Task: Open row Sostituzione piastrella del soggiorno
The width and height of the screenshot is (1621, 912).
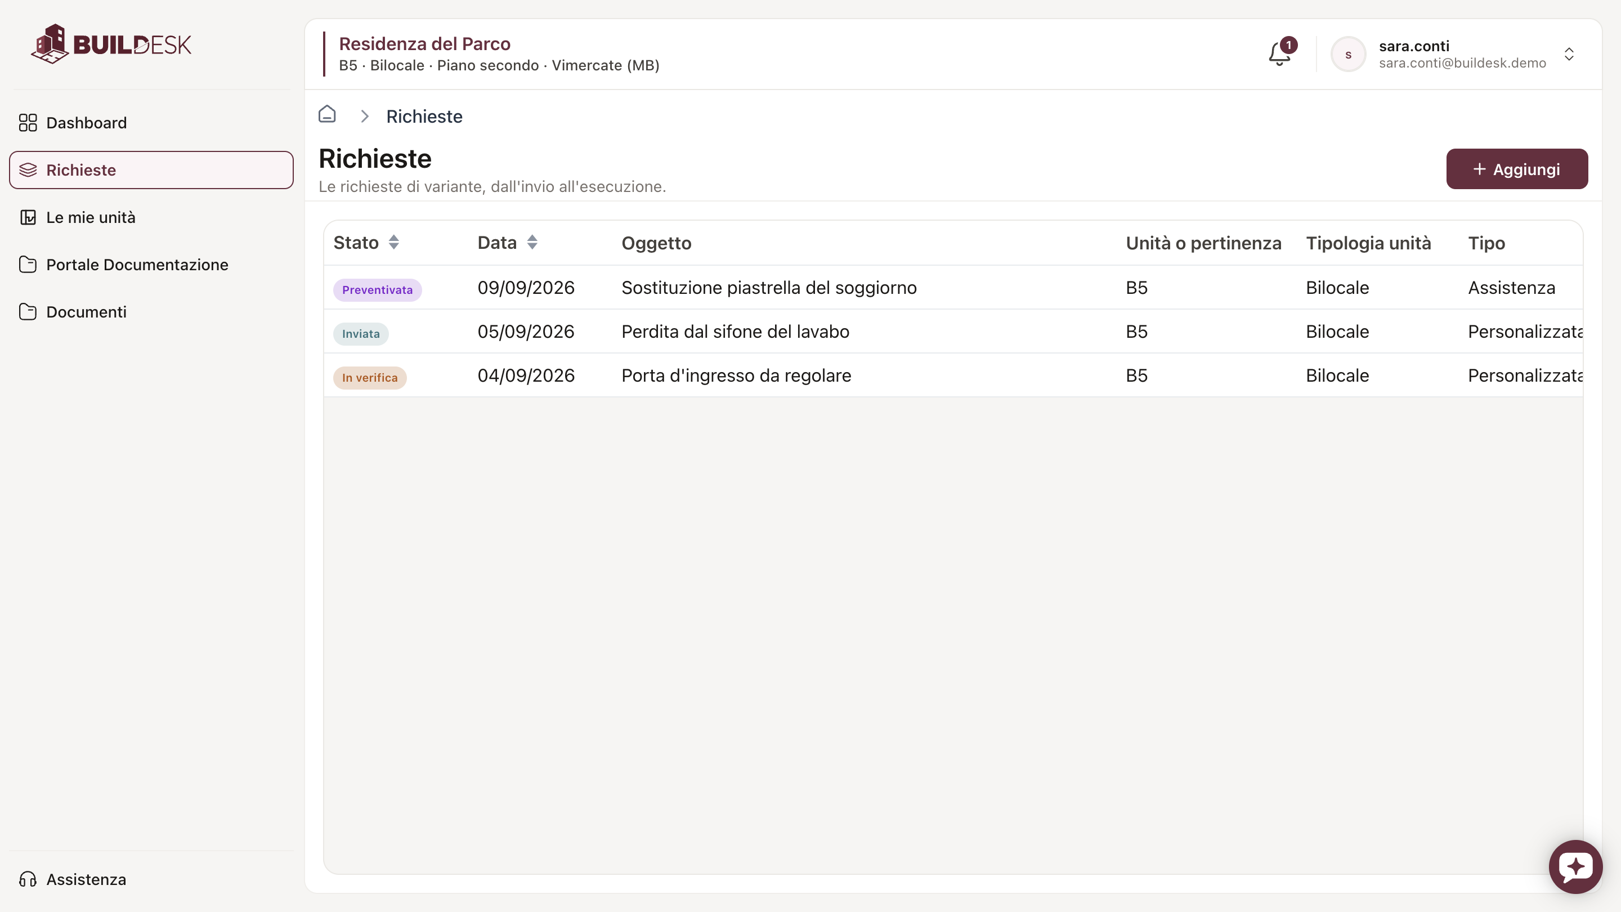Action: (953, 288)
